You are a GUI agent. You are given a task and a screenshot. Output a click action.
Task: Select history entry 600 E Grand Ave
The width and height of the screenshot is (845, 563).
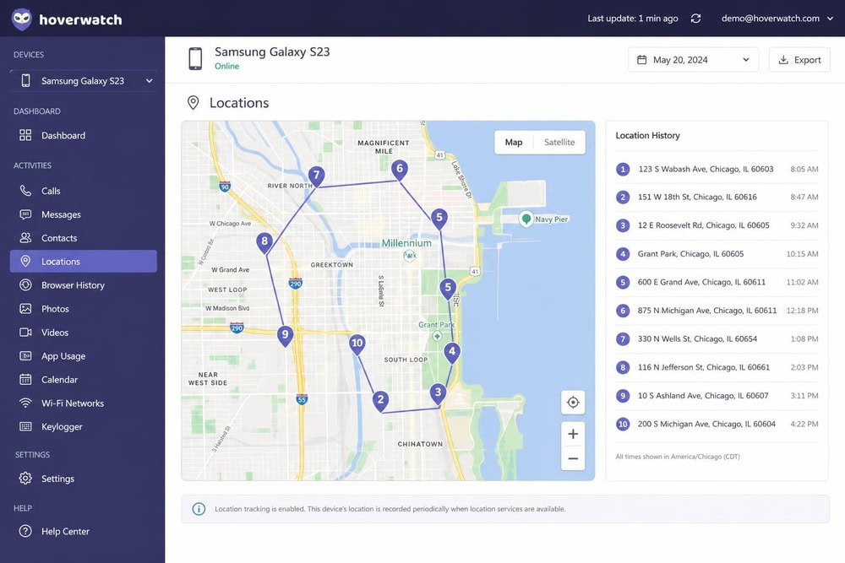pyautogui.click(x=717, y=282)
